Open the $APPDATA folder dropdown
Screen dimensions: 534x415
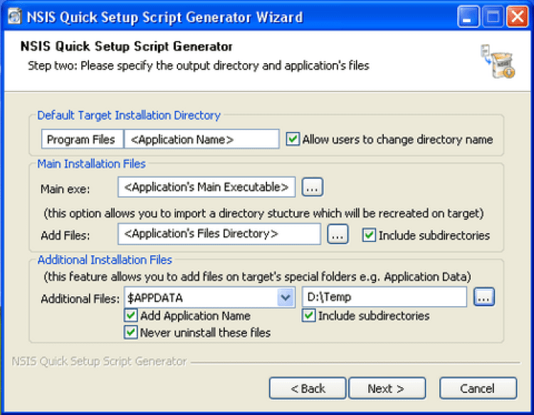tap(286, 298)
